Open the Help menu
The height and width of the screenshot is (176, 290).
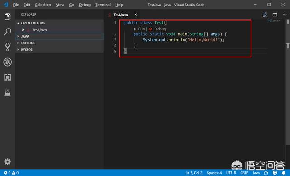click(x=119, y=5)
